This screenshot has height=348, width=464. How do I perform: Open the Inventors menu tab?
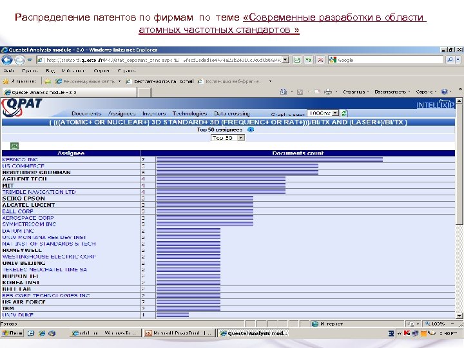[x=154, y=113]
